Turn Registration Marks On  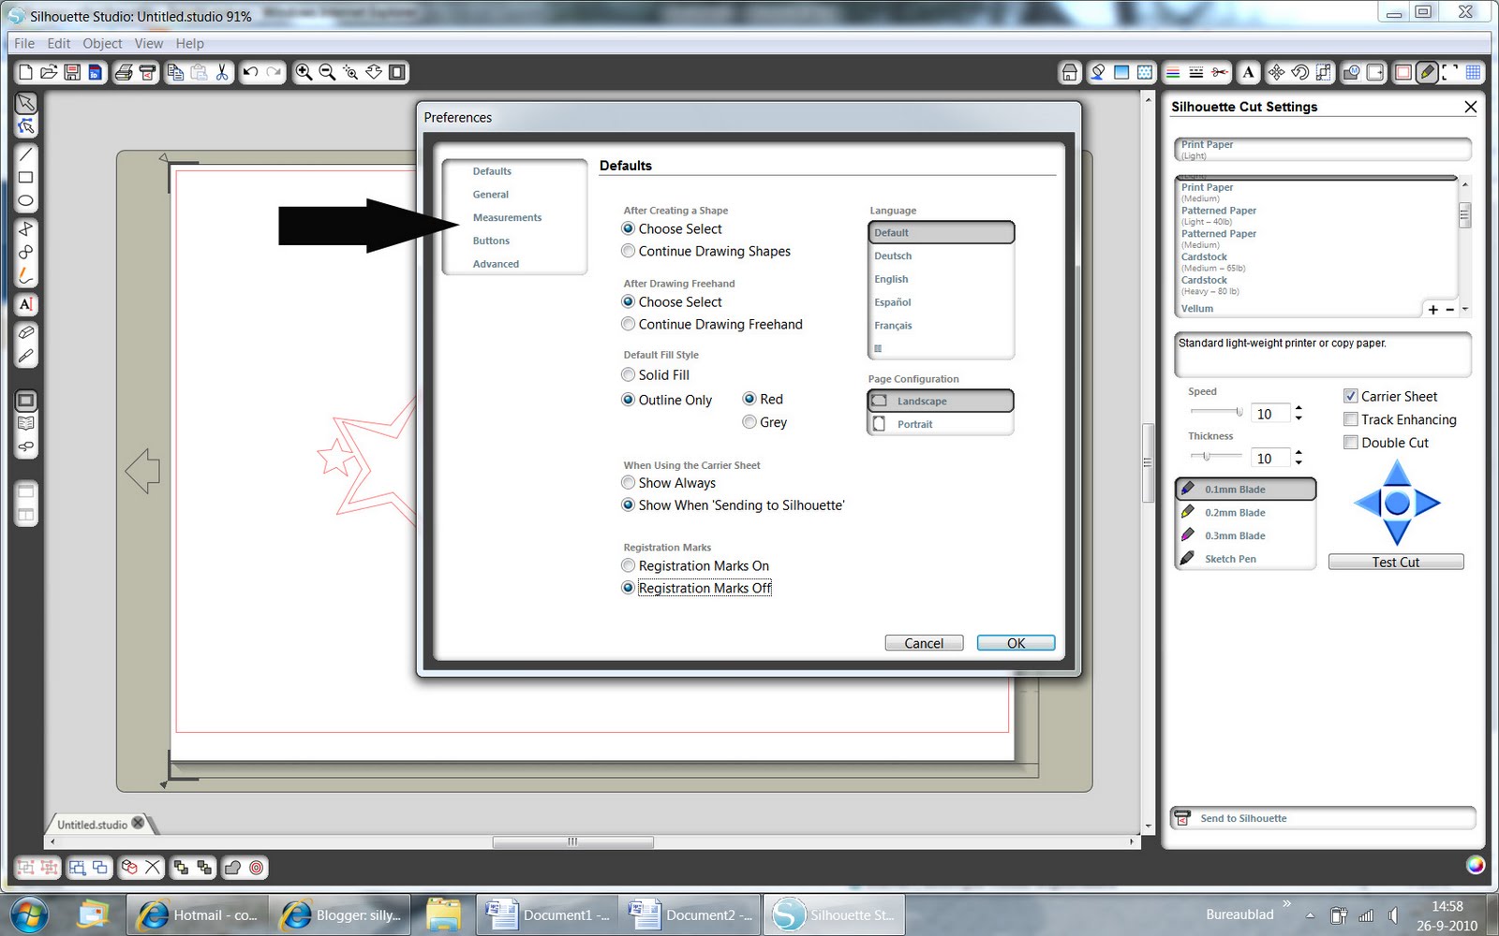tap(695, 565)
